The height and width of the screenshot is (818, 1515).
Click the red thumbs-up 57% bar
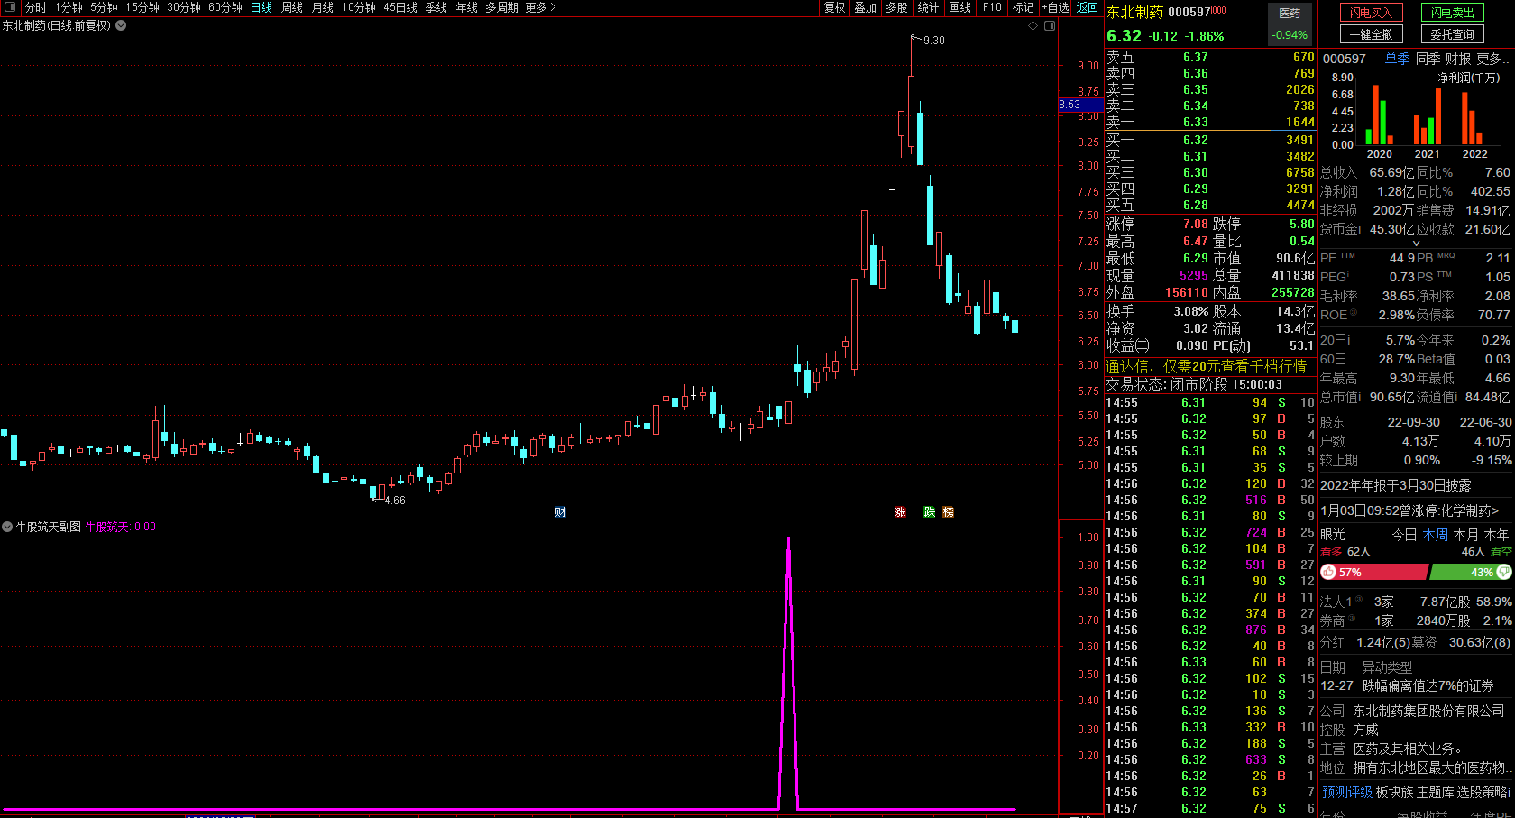coord(1374,573)
